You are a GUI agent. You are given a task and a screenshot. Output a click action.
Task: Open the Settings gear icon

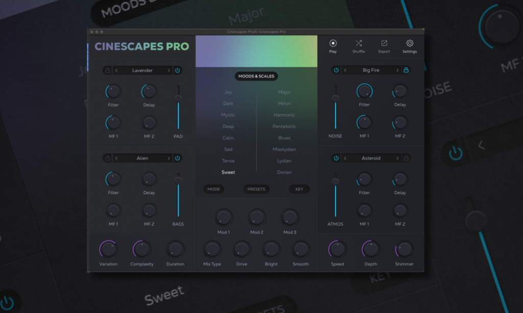[x=409, y=44]
